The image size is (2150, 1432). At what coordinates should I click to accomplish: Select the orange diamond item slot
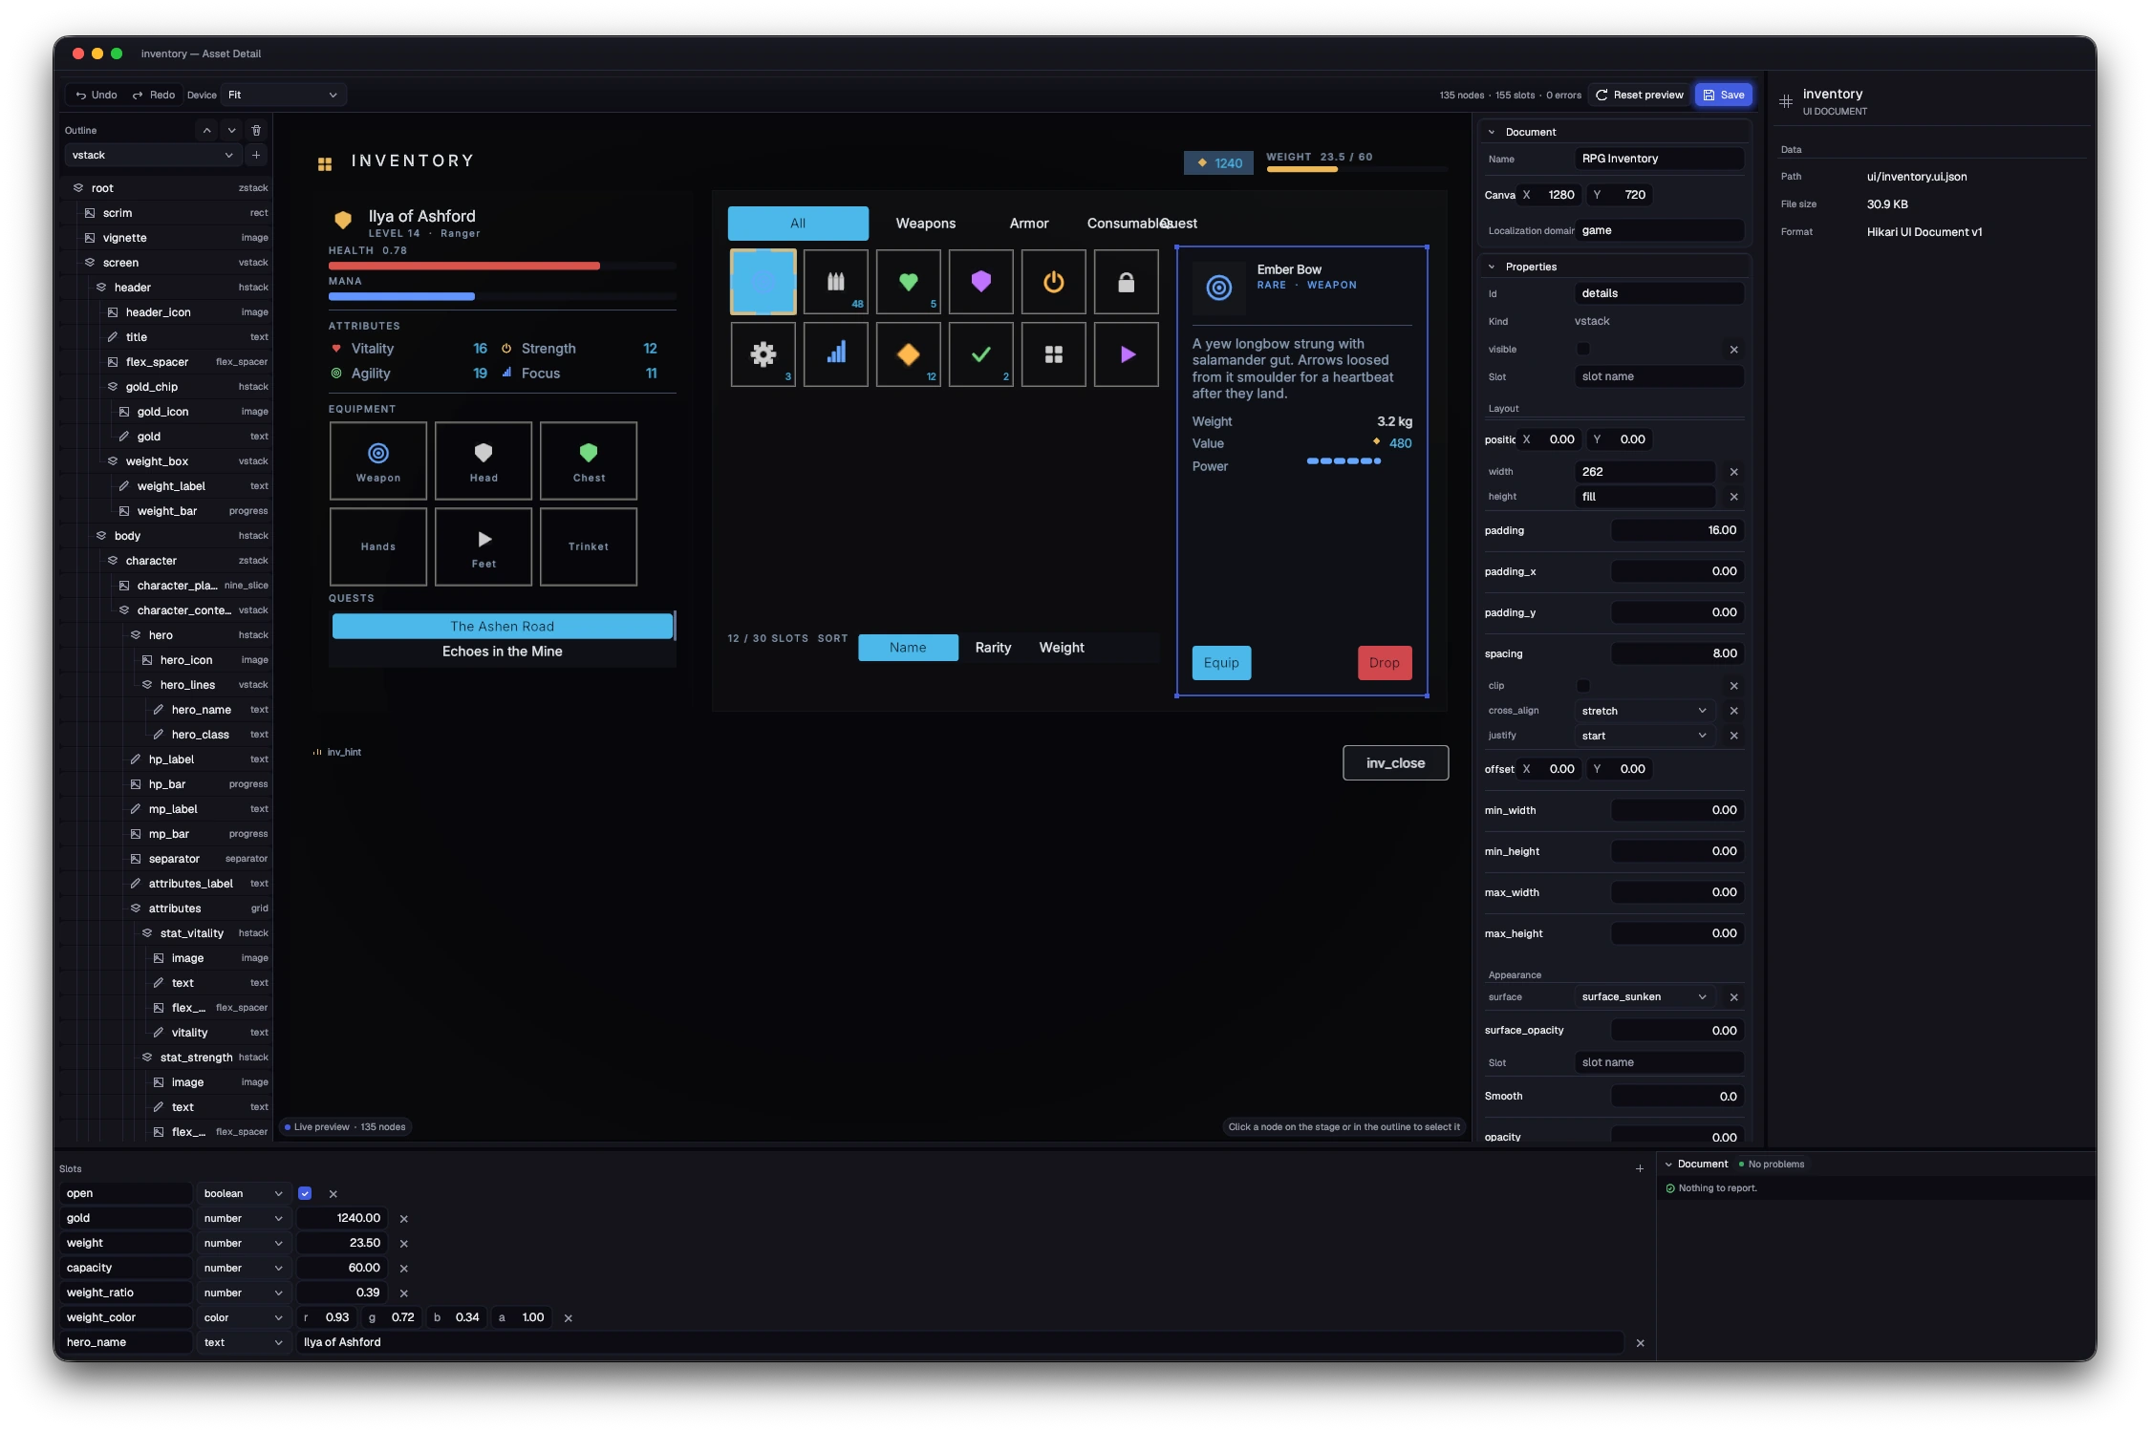[x=909, y=354]
